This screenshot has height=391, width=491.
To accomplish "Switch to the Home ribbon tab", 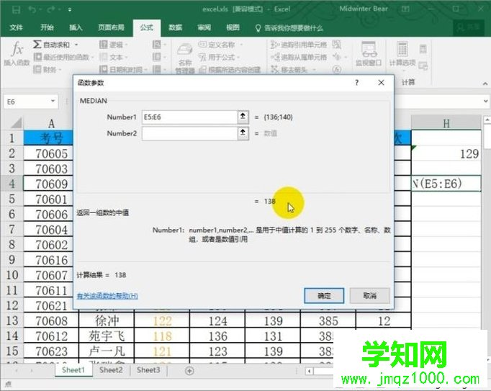I will pyautogui.click(x=47, y=27).
